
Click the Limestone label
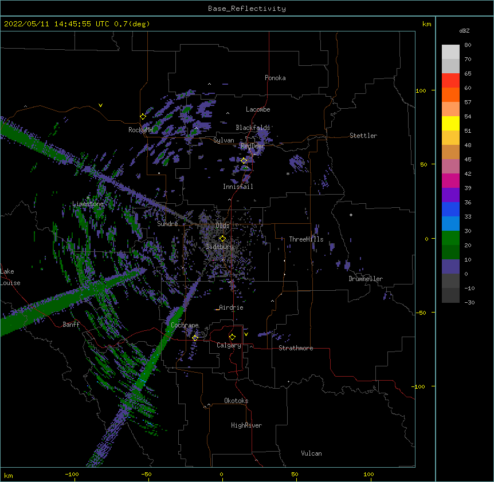(x=88, y=204)
